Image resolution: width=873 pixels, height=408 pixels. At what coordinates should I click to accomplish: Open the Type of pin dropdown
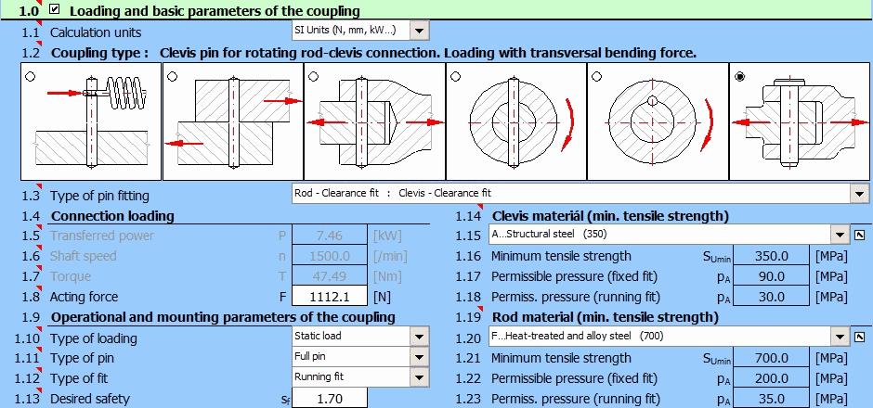click(x=419, y=357)
